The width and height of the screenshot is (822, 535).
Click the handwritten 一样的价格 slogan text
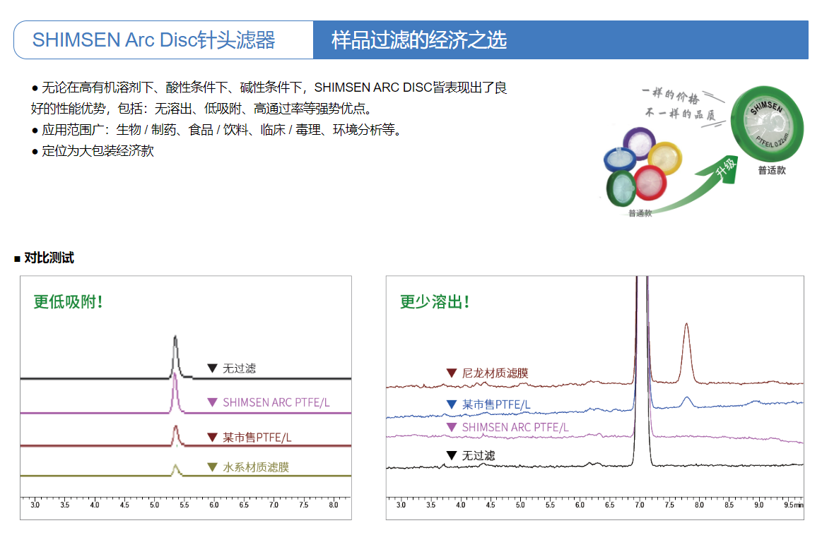[671, 97]
